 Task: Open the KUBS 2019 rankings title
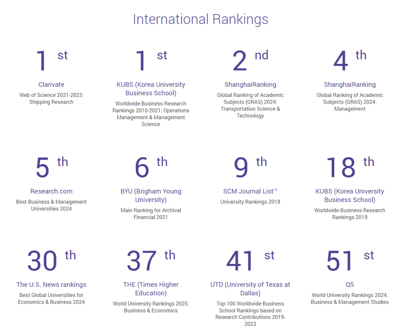point(350,196)
